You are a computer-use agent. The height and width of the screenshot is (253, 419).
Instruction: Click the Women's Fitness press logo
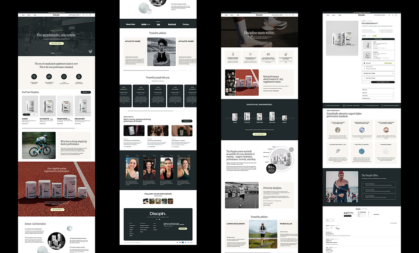(x=131, y=24)
